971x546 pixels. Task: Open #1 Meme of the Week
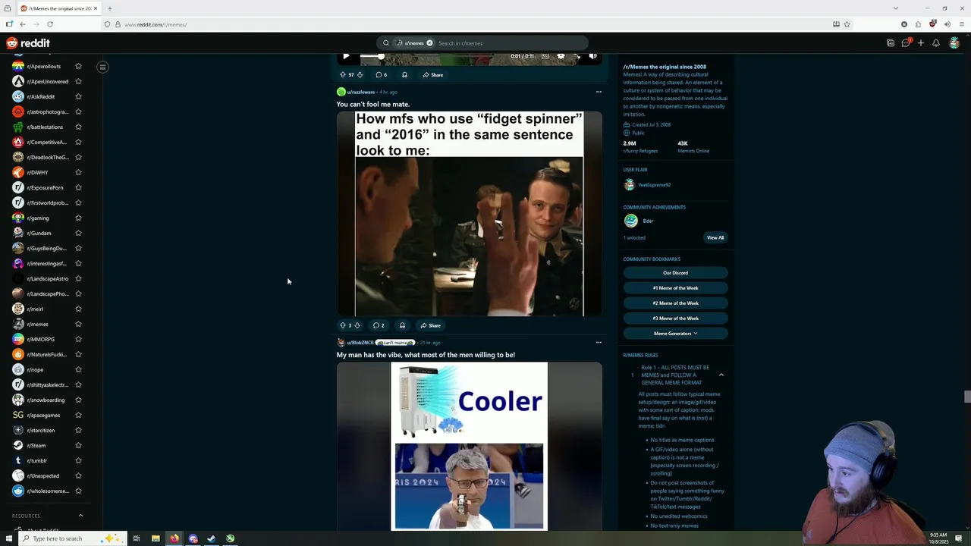coord(675,288)
